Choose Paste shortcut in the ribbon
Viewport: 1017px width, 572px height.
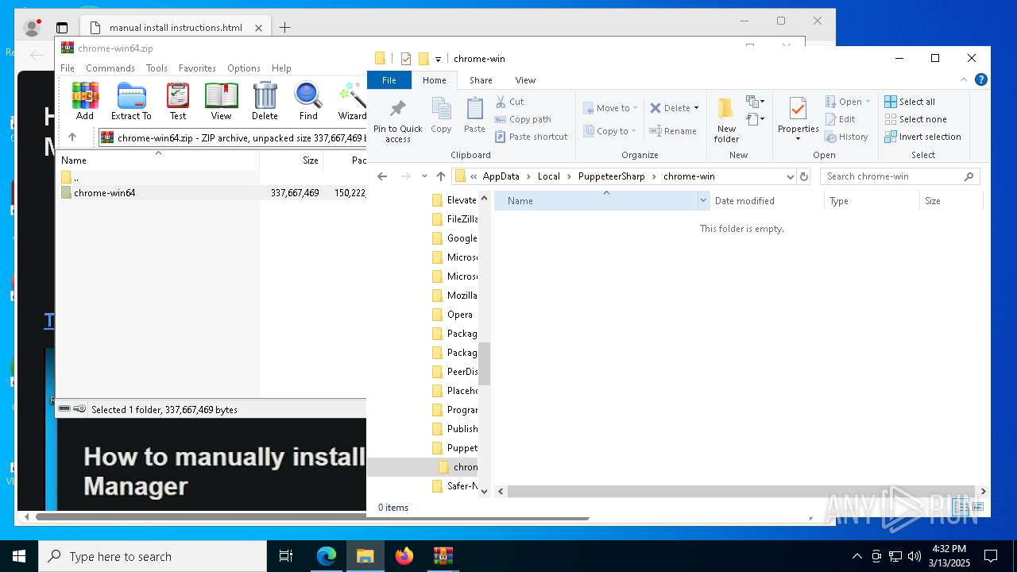pos(531,137)
